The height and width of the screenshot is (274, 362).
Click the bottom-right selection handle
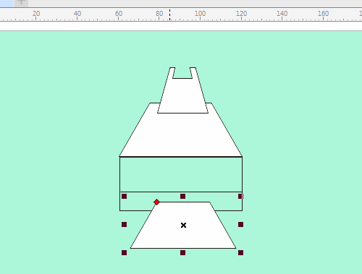(x=240, y=252)
